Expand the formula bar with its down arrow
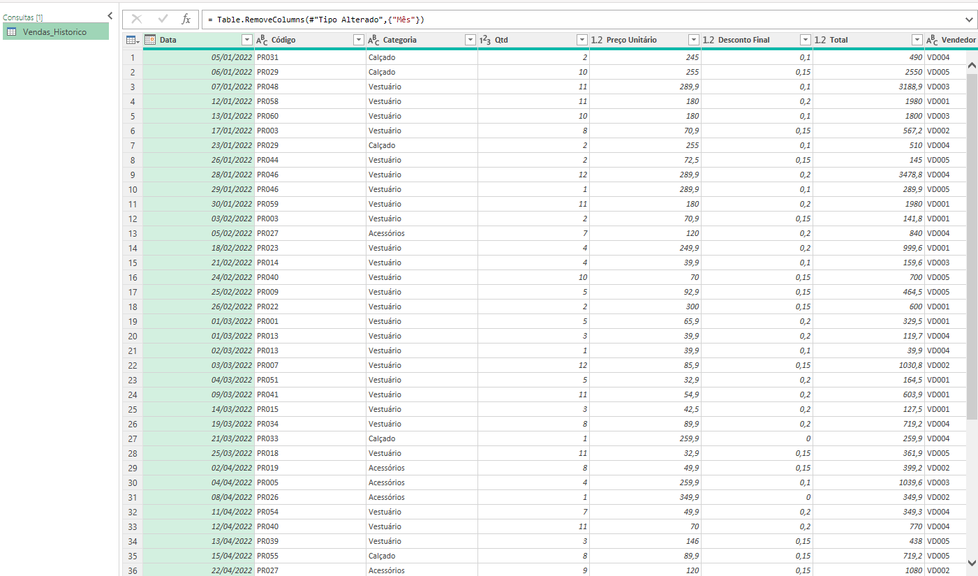 969,20
